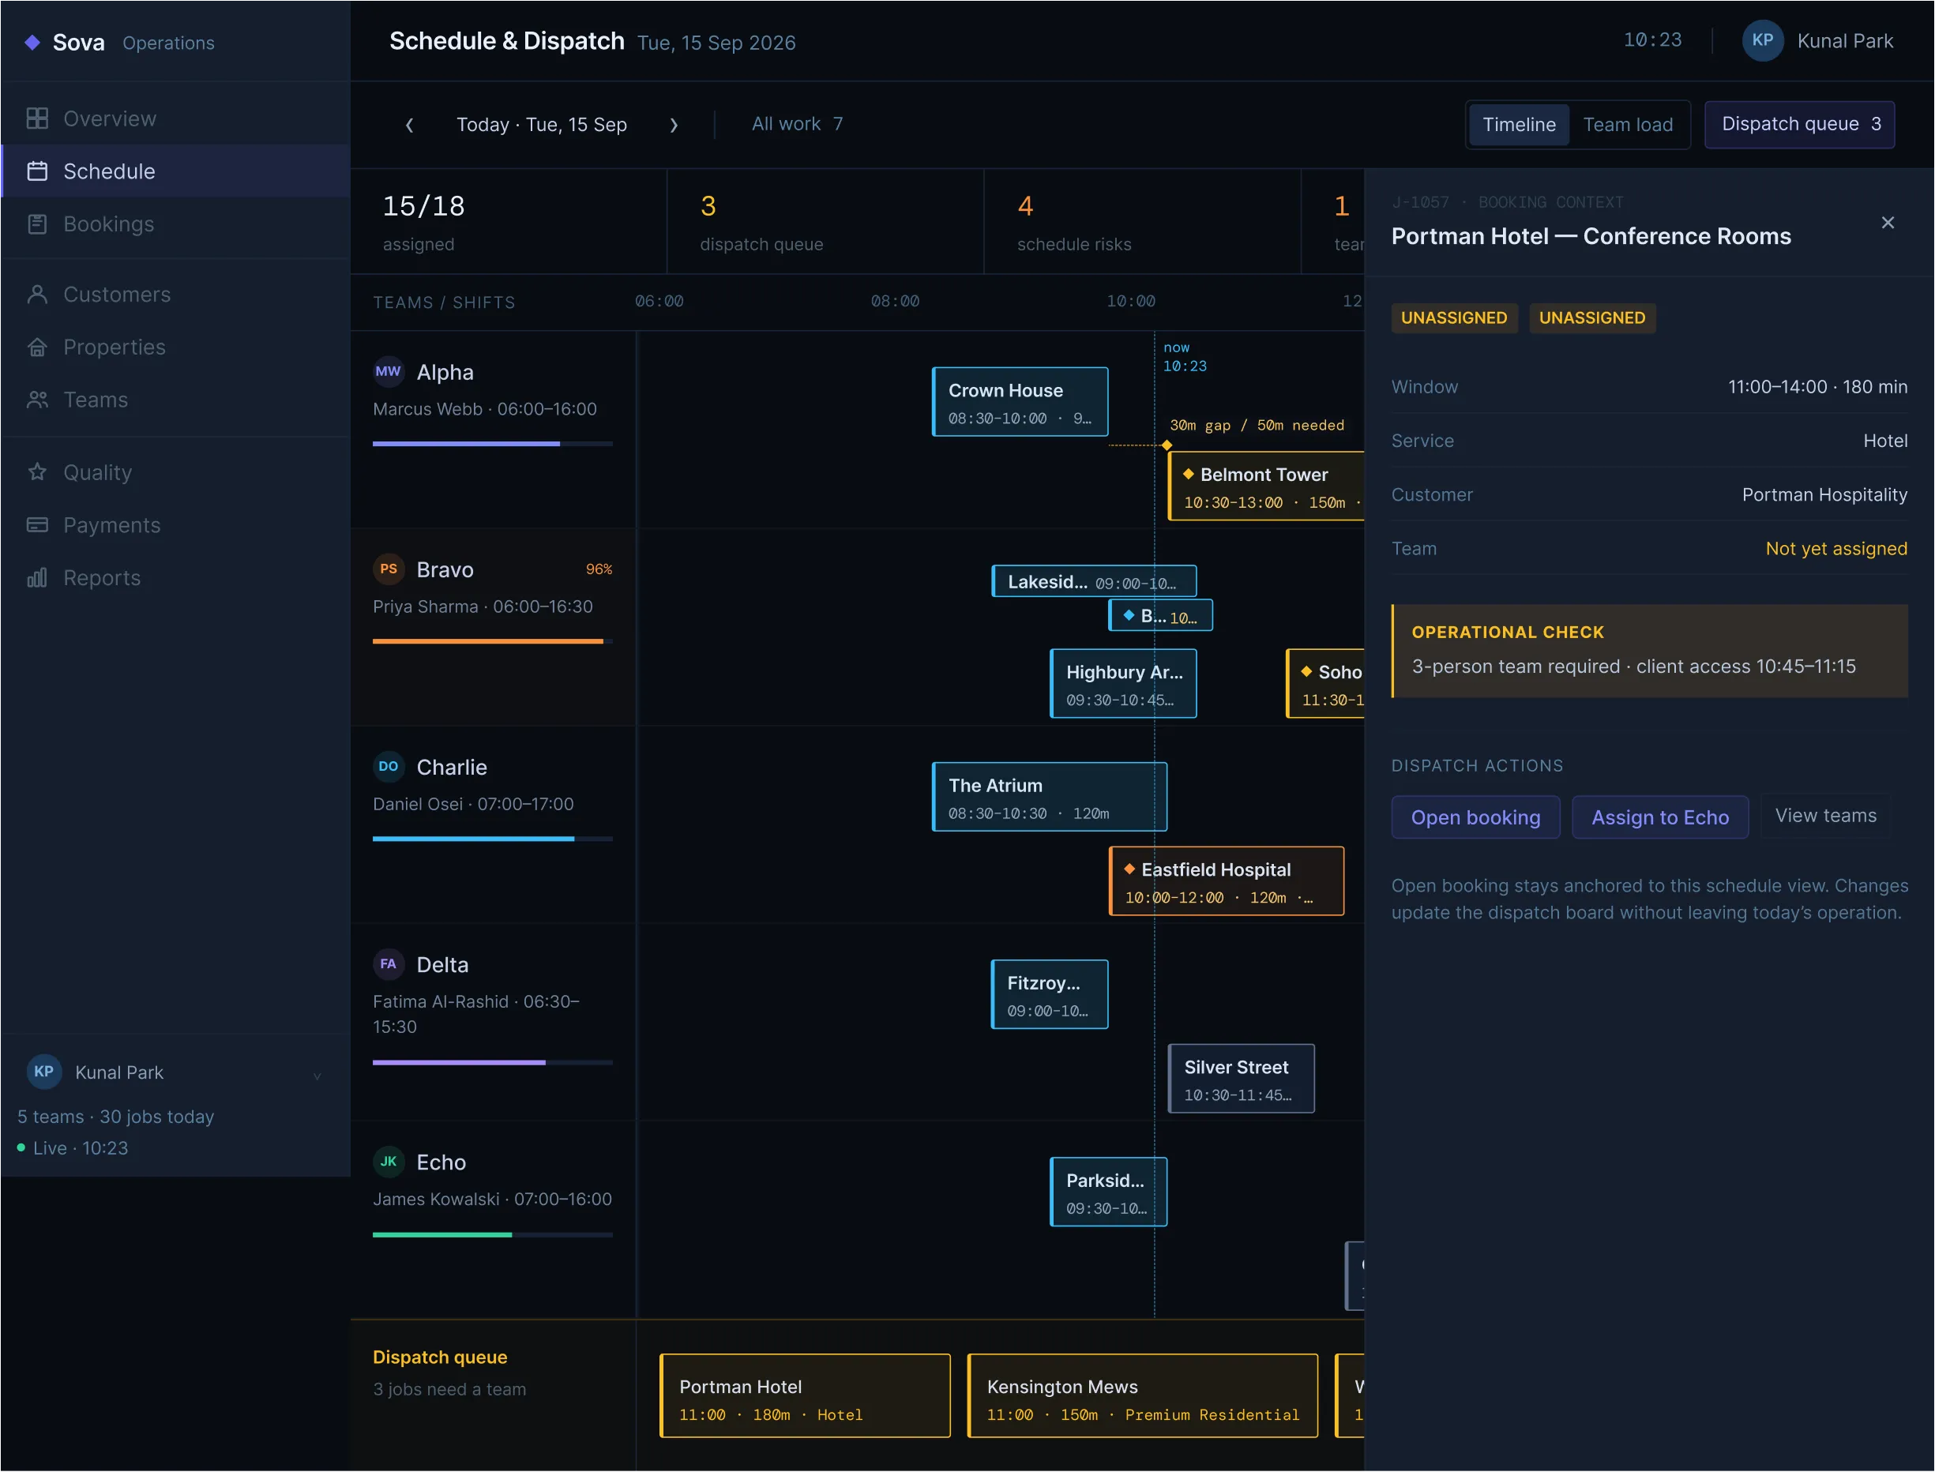Go to Customers person icon

37,295
